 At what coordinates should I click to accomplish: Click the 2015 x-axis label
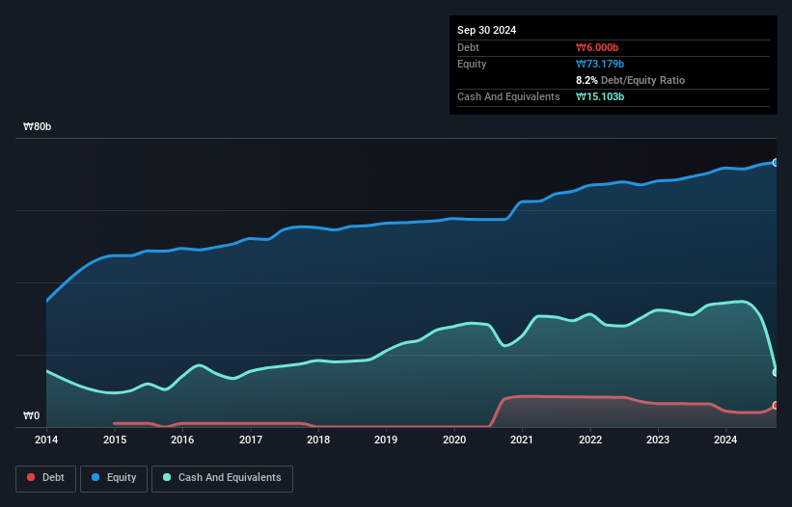click(115, 440)
